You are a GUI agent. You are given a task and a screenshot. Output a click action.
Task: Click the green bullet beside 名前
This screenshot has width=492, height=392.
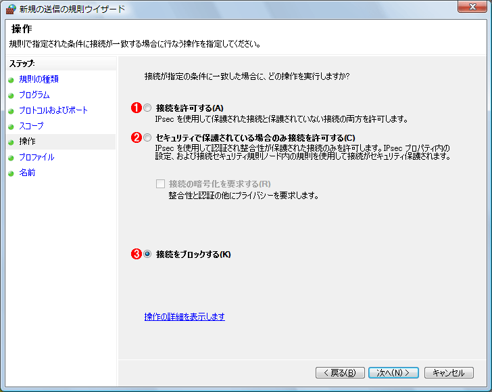tap(11, 173)
